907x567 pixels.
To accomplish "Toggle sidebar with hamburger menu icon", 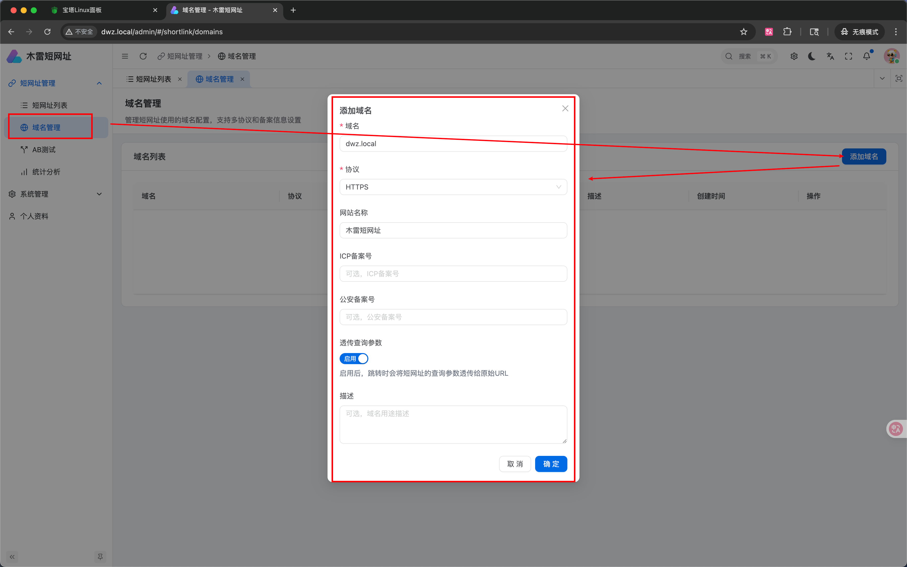I will pyautogui.click(x=125, y=56).
